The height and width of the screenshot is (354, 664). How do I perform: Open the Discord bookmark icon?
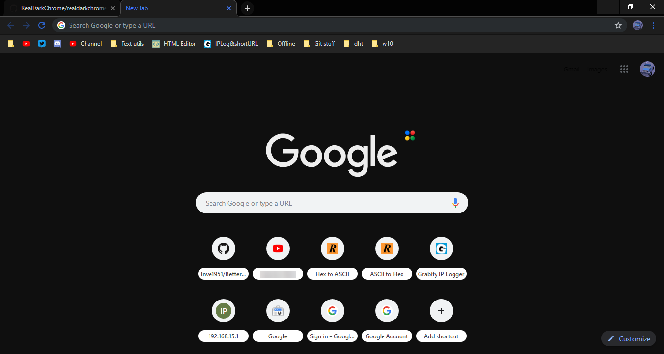point(57,44)
